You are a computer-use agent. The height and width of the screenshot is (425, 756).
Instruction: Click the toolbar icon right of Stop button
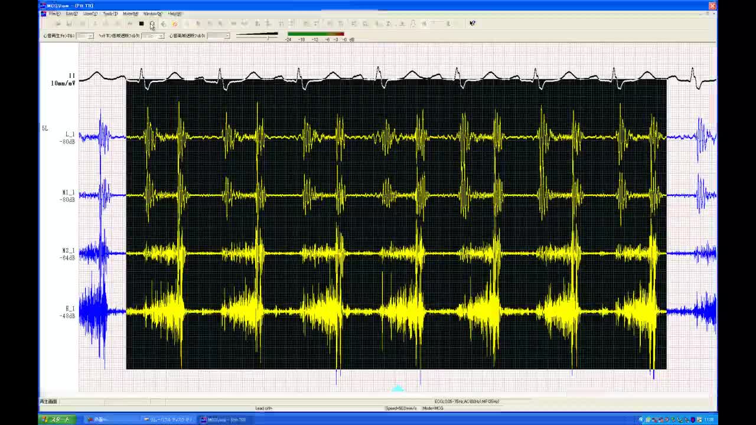point(152,24)
